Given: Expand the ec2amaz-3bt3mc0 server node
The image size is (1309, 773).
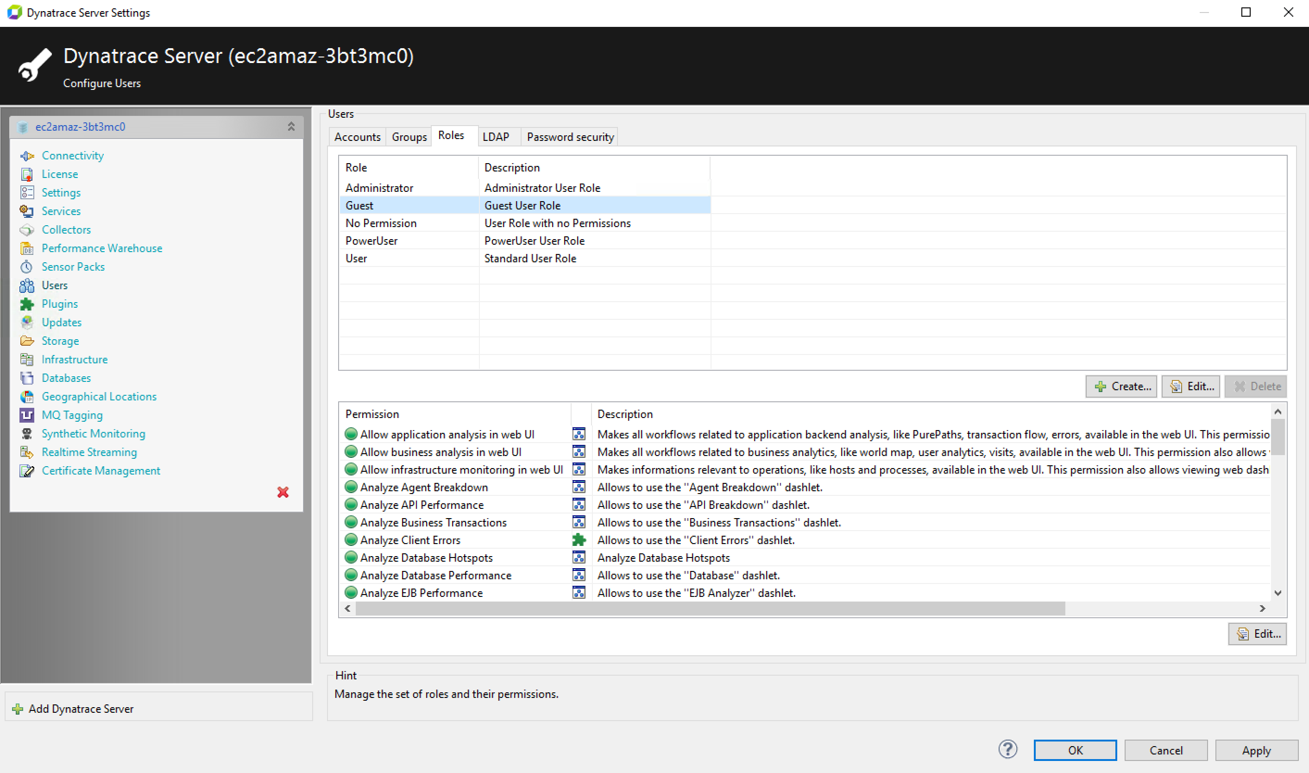Looking at the screenshot, I should click(291, 127).
